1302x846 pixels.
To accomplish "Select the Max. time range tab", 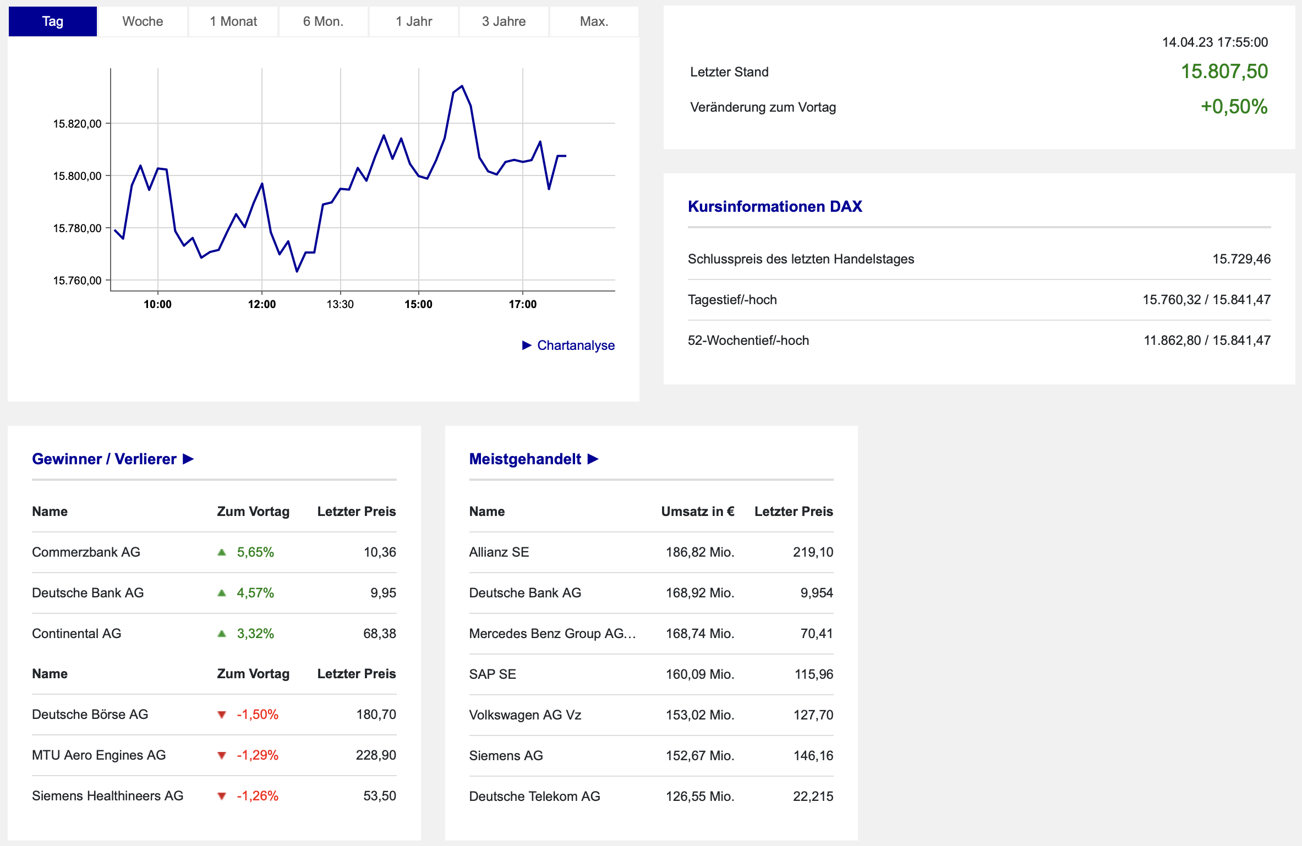I will click(x=594, y=21).
